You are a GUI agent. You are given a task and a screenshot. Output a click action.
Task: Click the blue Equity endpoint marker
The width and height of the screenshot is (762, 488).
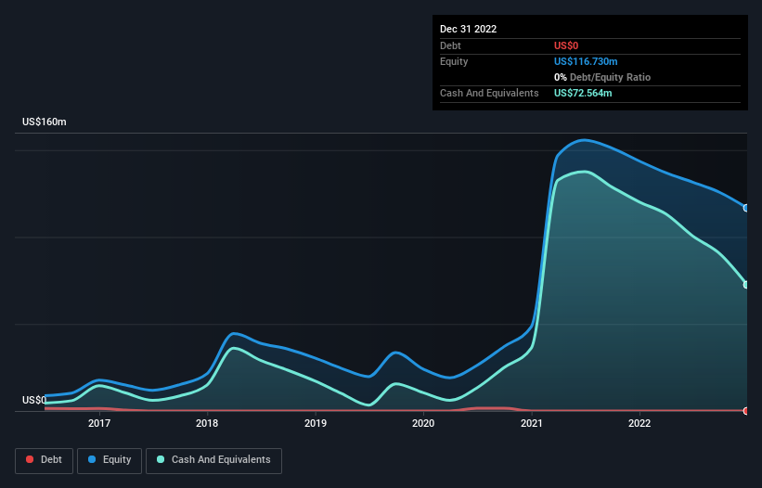coord(746,208)
